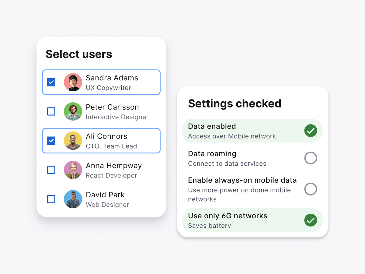
Task: Enable the Anna Hempway checkbox
Action: 51,170
